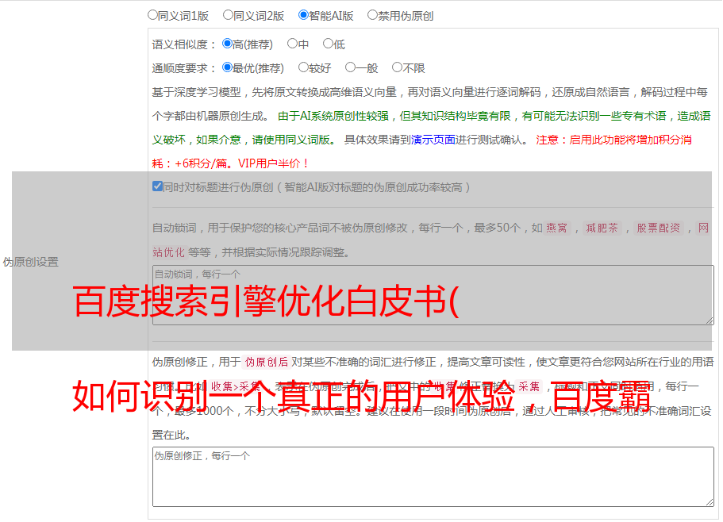Set 通顺度要求 to 一般
723x522 pixels.
coord(351,67)
